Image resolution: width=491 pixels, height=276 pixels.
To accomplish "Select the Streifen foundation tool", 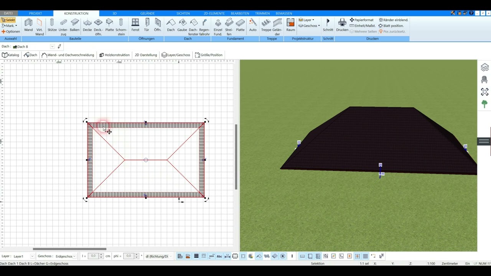I will 229,27.
